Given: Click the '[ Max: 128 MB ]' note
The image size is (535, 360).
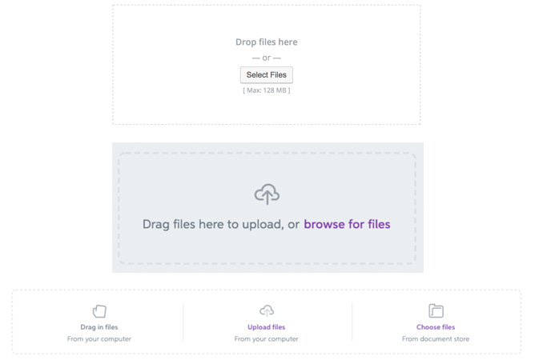Looking at the screenshot, I should (267, 90).
